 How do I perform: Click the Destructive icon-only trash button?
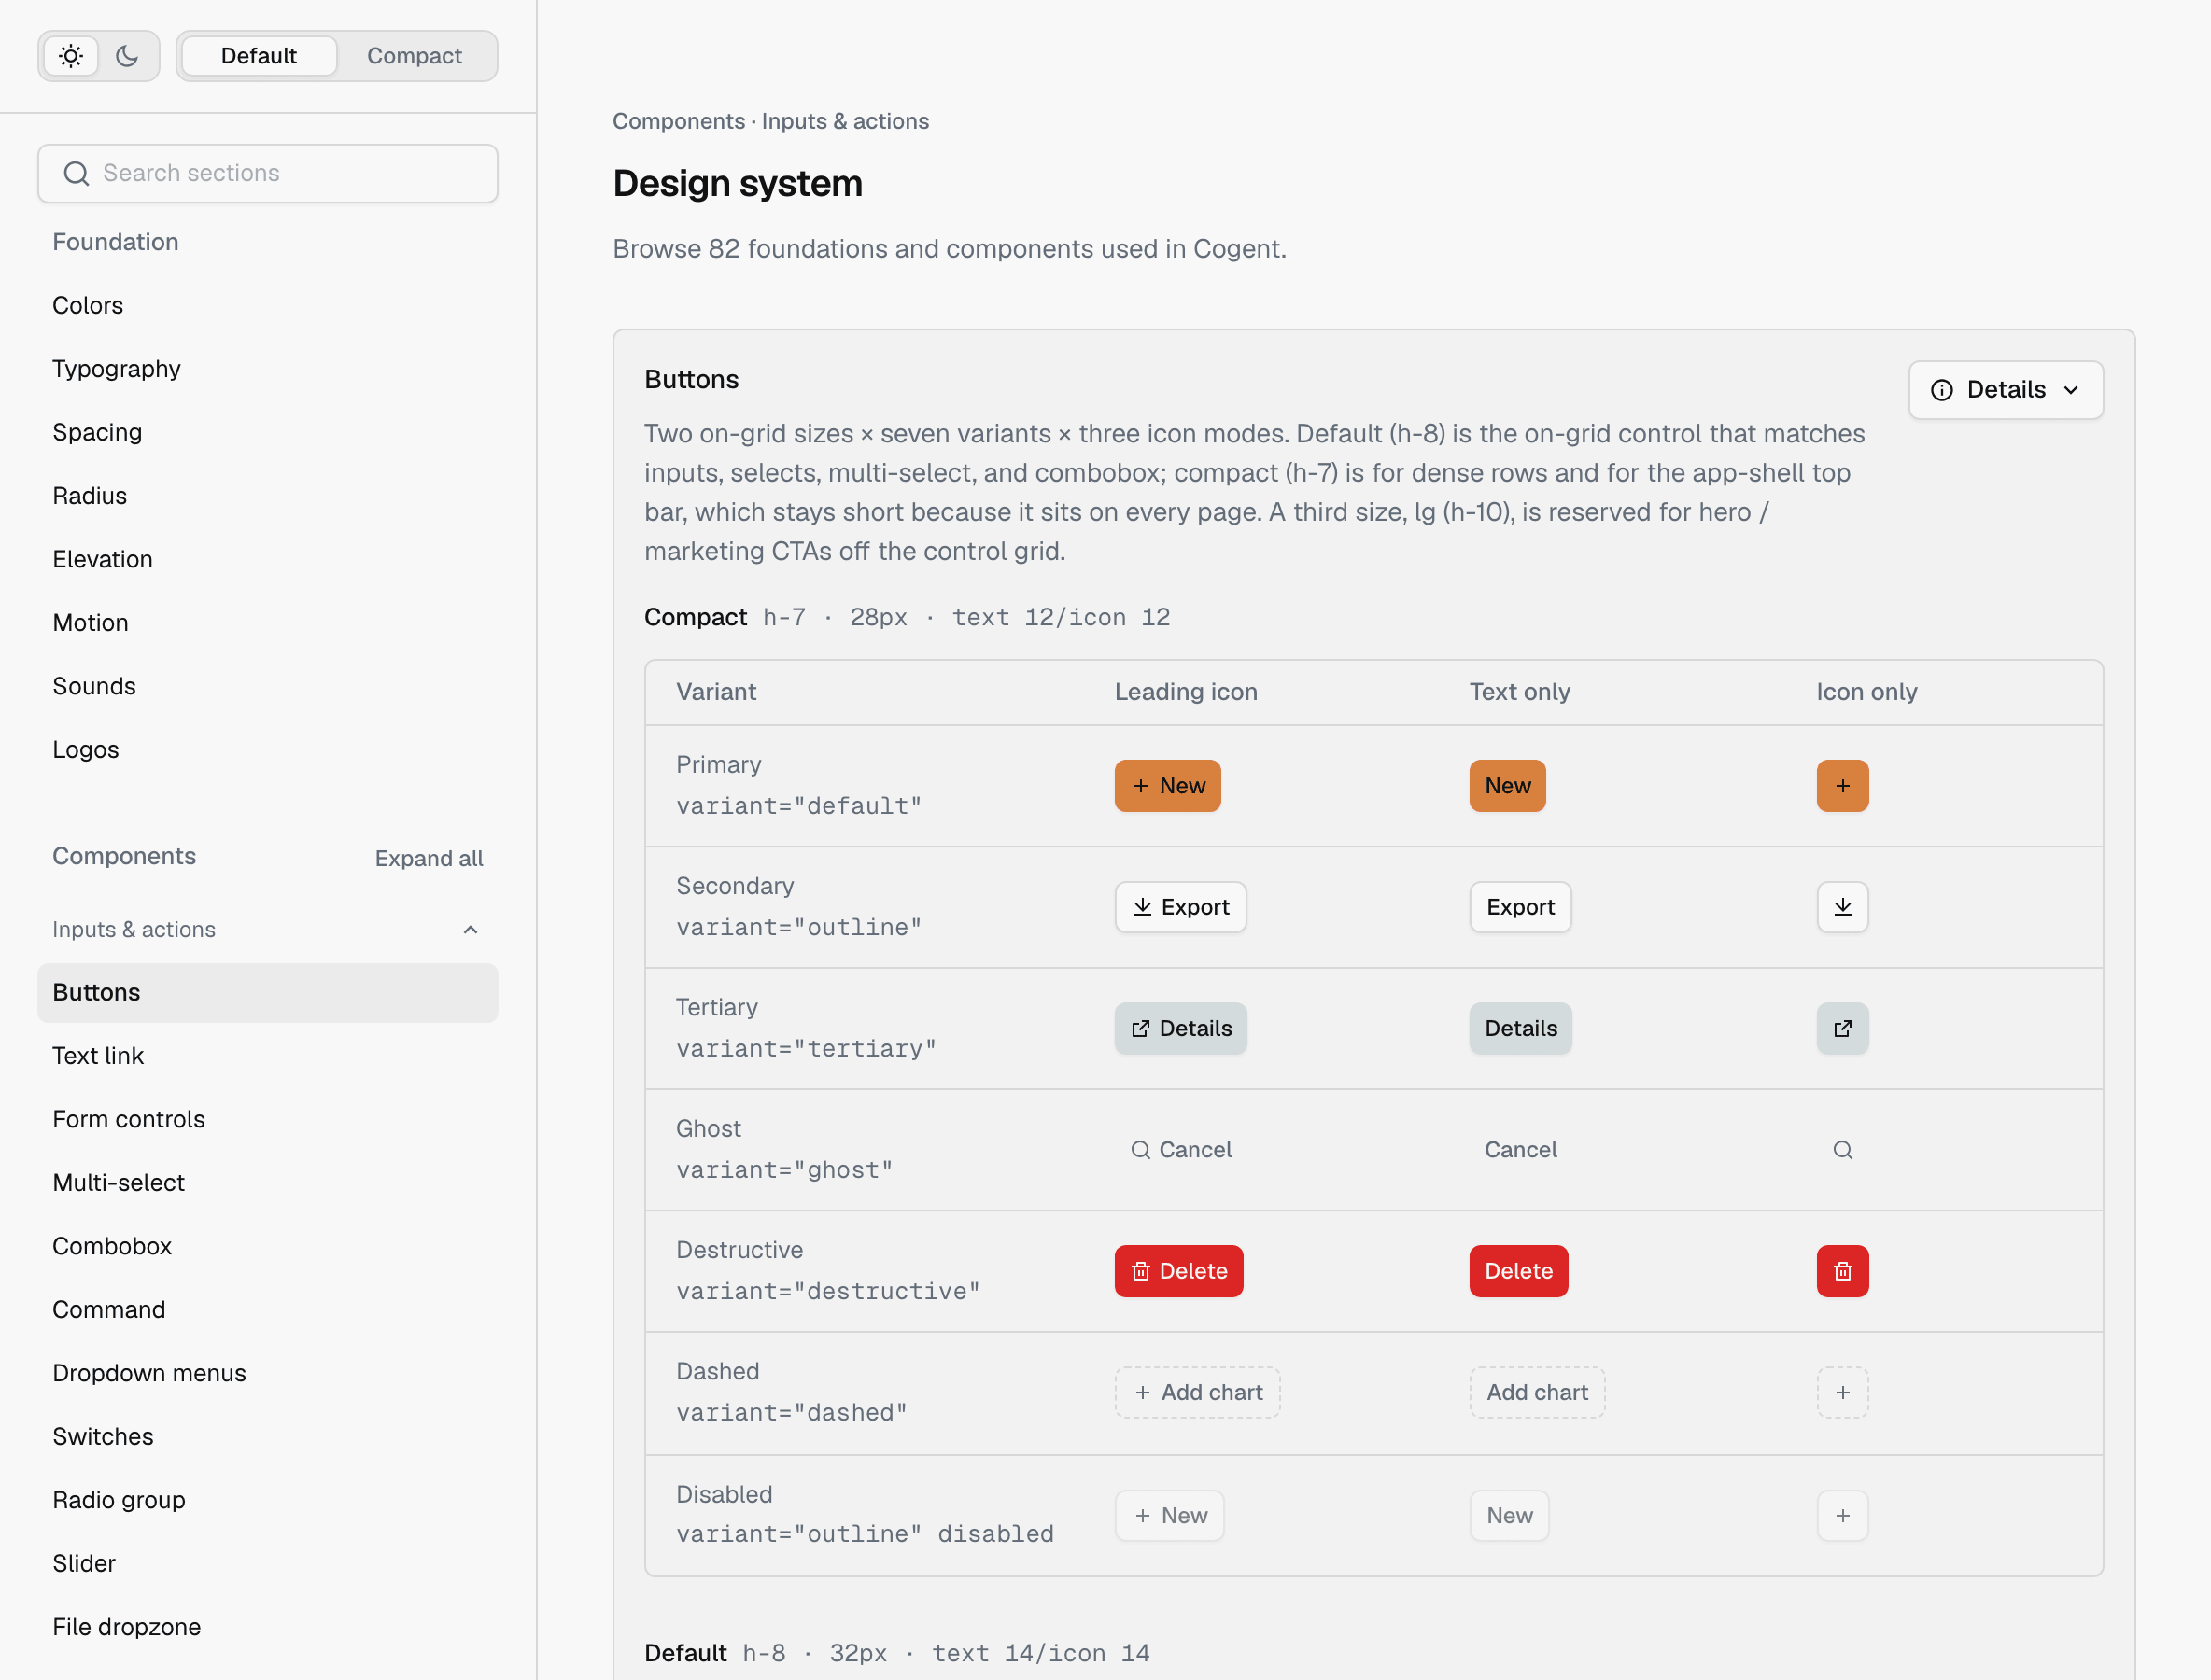coord(1843,1271)
